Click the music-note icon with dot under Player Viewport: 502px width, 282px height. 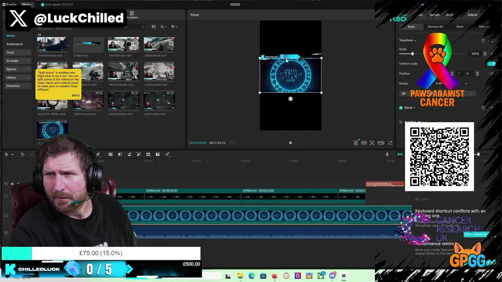pyautogui.click(x=356, y=143)
